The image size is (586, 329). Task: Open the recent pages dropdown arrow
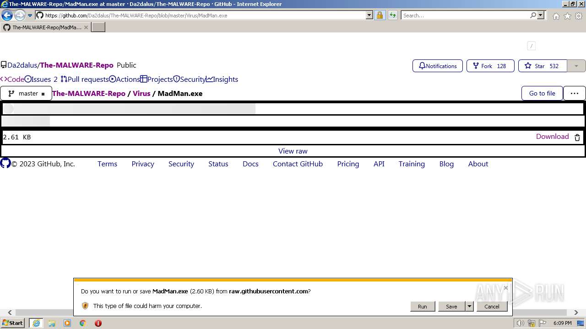(30, 15)
